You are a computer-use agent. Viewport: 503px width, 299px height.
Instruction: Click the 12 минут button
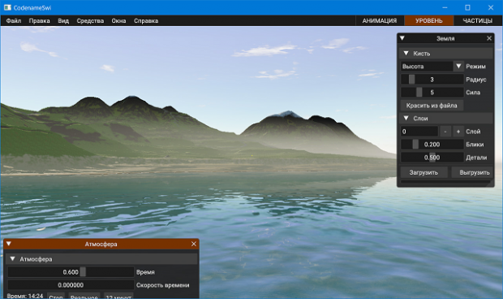[x=118, y=296]
